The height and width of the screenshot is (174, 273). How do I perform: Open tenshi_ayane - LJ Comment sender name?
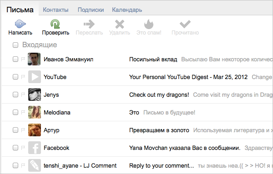pyautogui.click(x=80, y=165)
